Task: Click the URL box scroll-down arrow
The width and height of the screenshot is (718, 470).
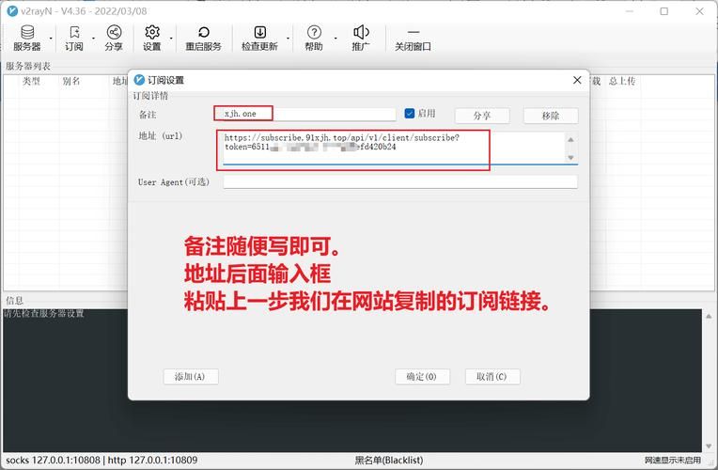Action: pos(570,157)
